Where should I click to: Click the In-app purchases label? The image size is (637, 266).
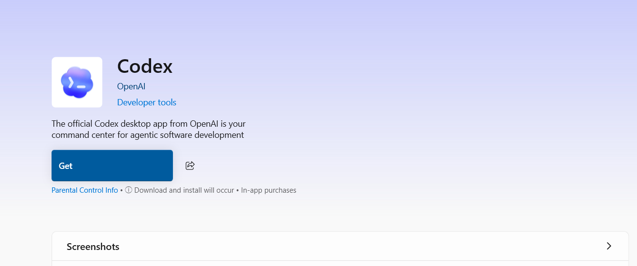coord(269,190)
